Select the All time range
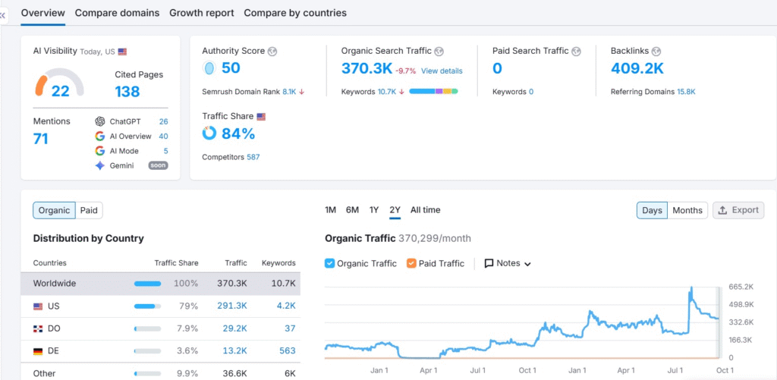Image resolution: width=777 pixels, height=380 pixels. 425,210
